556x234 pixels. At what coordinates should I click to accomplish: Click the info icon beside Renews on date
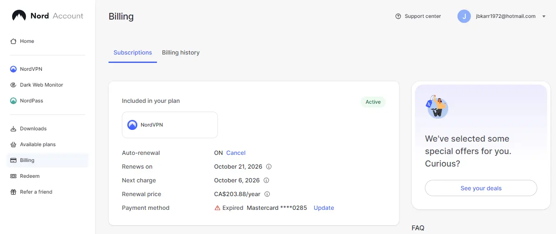click(x=269, y=167)
